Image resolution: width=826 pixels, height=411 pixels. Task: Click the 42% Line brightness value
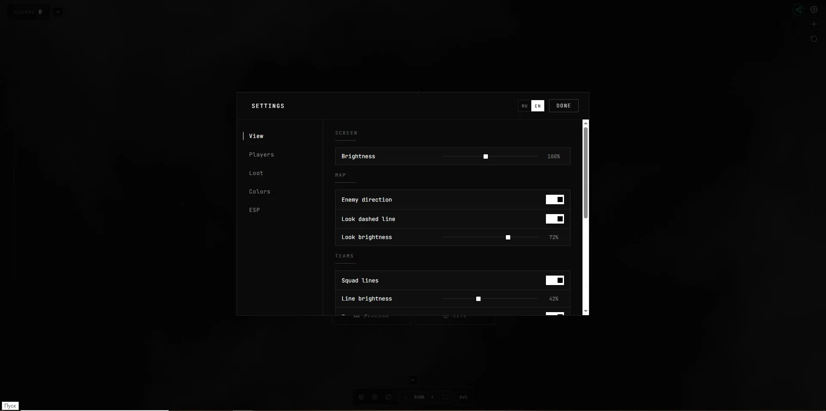(x=554, y=299)
